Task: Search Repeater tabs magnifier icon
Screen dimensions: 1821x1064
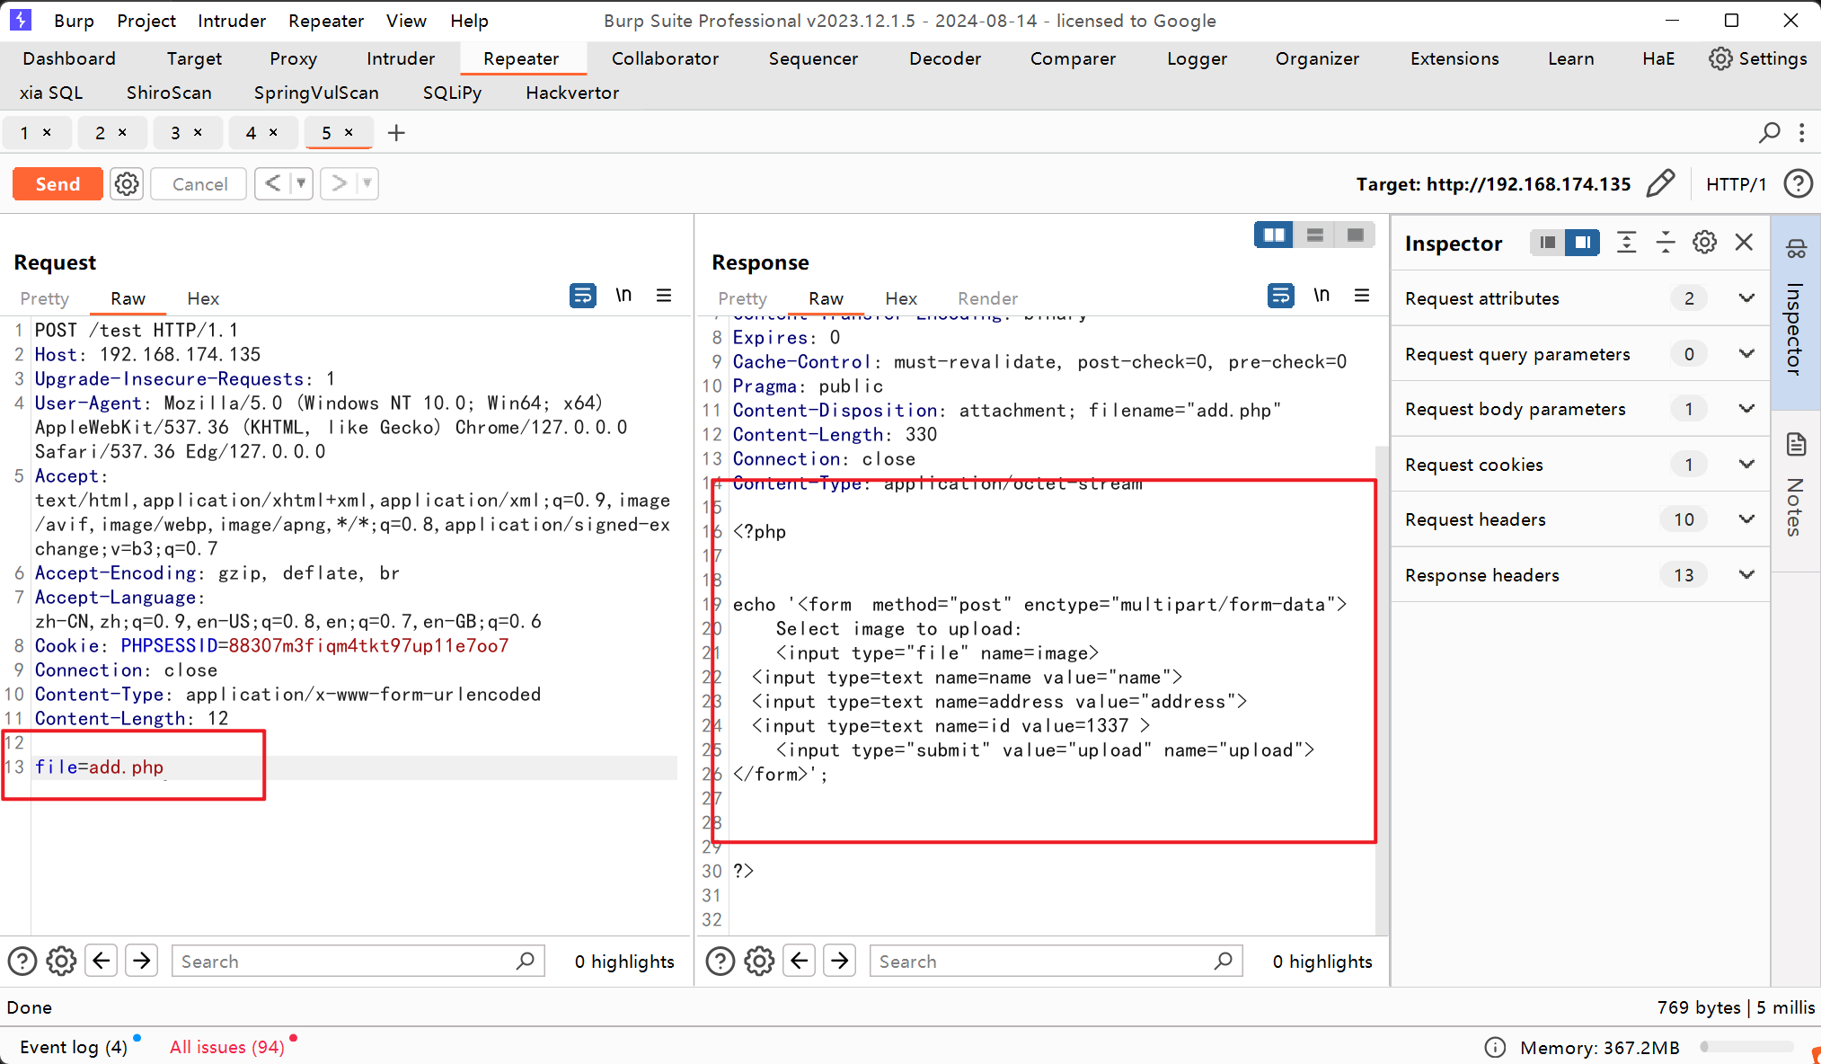Action: (x=1770, y=133)
